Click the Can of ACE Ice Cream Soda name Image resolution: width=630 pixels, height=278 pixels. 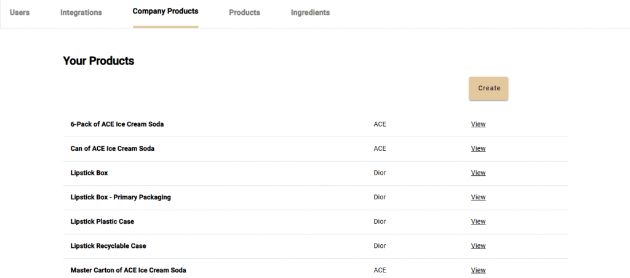(112, 148)
